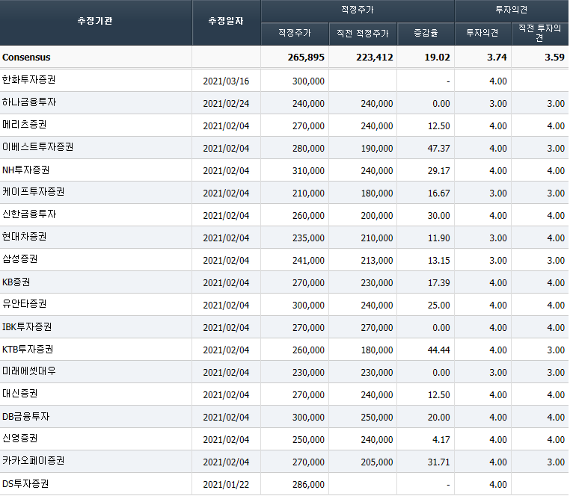Click 카카오페이증권 institution name

(x=34, y=461)
